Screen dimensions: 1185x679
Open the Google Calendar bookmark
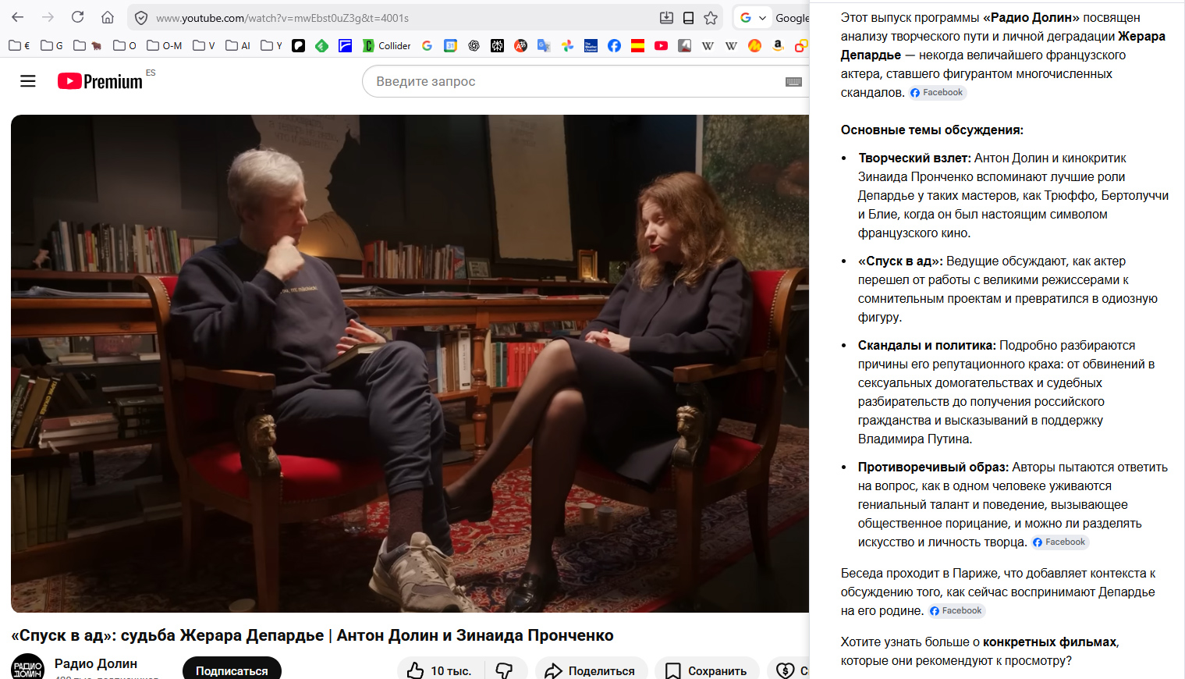pos(450,45)
